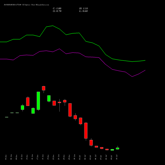The height and width of the screenshot is (165, 165).
Task: Click the 17 Jun date label
Action: click(38, 157)
